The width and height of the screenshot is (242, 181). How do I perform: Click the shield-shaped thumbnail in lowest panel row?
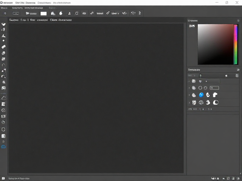click(194, 103)
